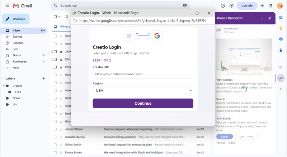Select the active Creatio Connector add-on icon
Image resolution: width=287 pixels, height=157 pixels.
281,78
